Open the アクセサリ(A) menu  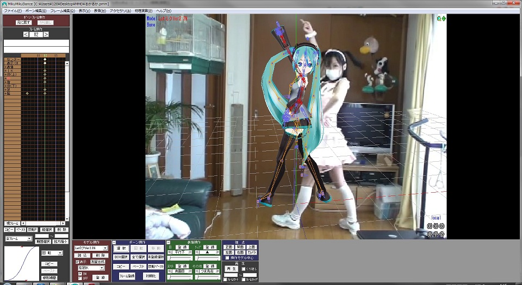(120, 11)
